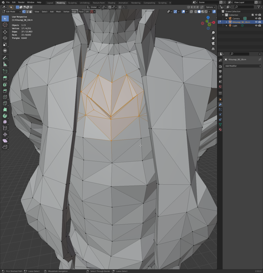Switch to the UV Editing workspace
This screenshot has height=273, width=263.
84,3
